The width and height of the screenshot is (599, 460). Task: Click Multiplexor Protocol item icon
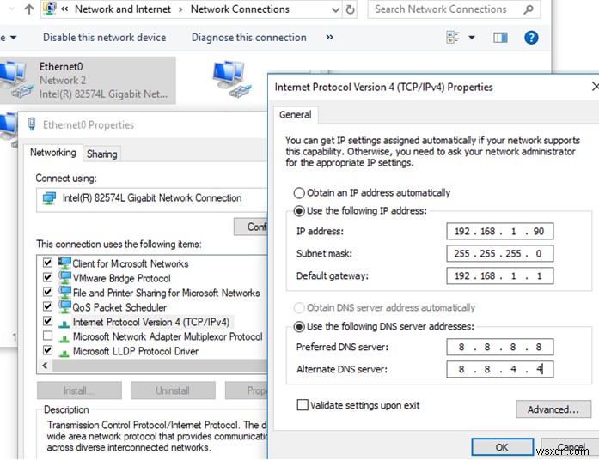64,338
